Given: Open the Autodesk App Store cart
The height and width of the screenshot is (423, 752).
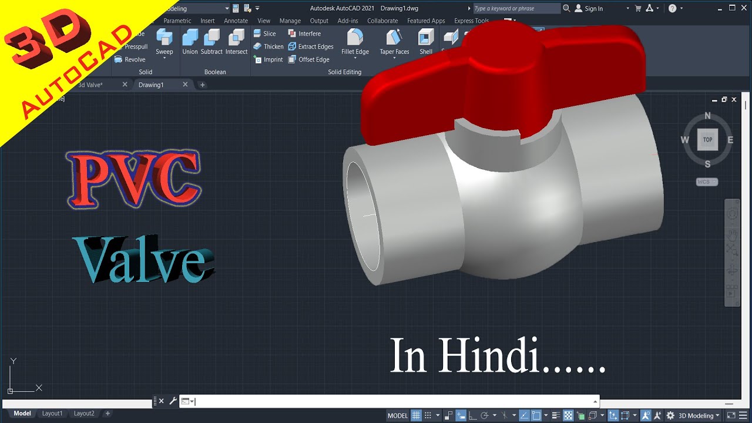Looking at the screenshot, I should (638, 8).
